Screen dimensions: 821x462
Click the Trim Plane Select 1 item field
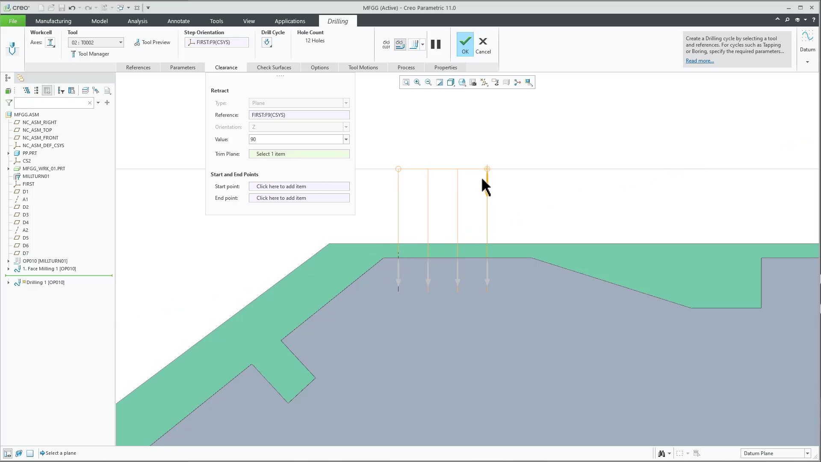pyautogui.click(x=299, y=154)
